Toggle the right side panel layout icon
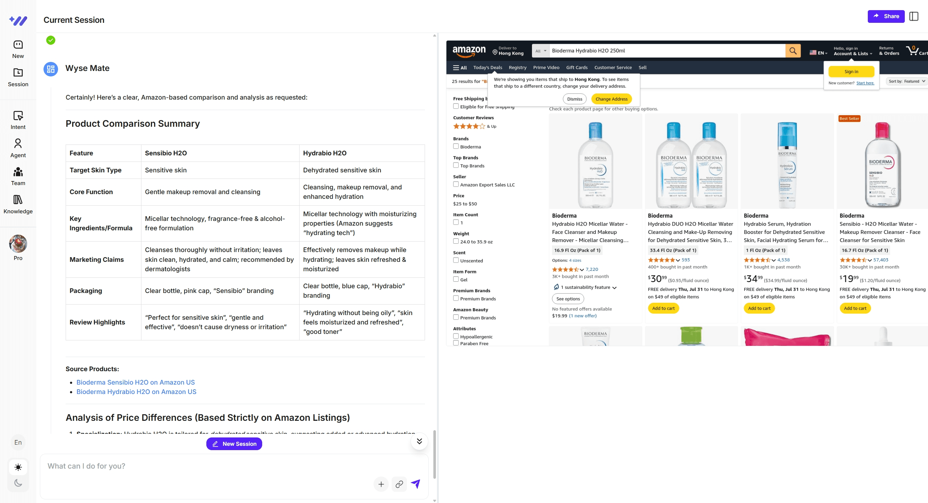Viewport: 928px width, 503px height. click(x=914, y=16)
